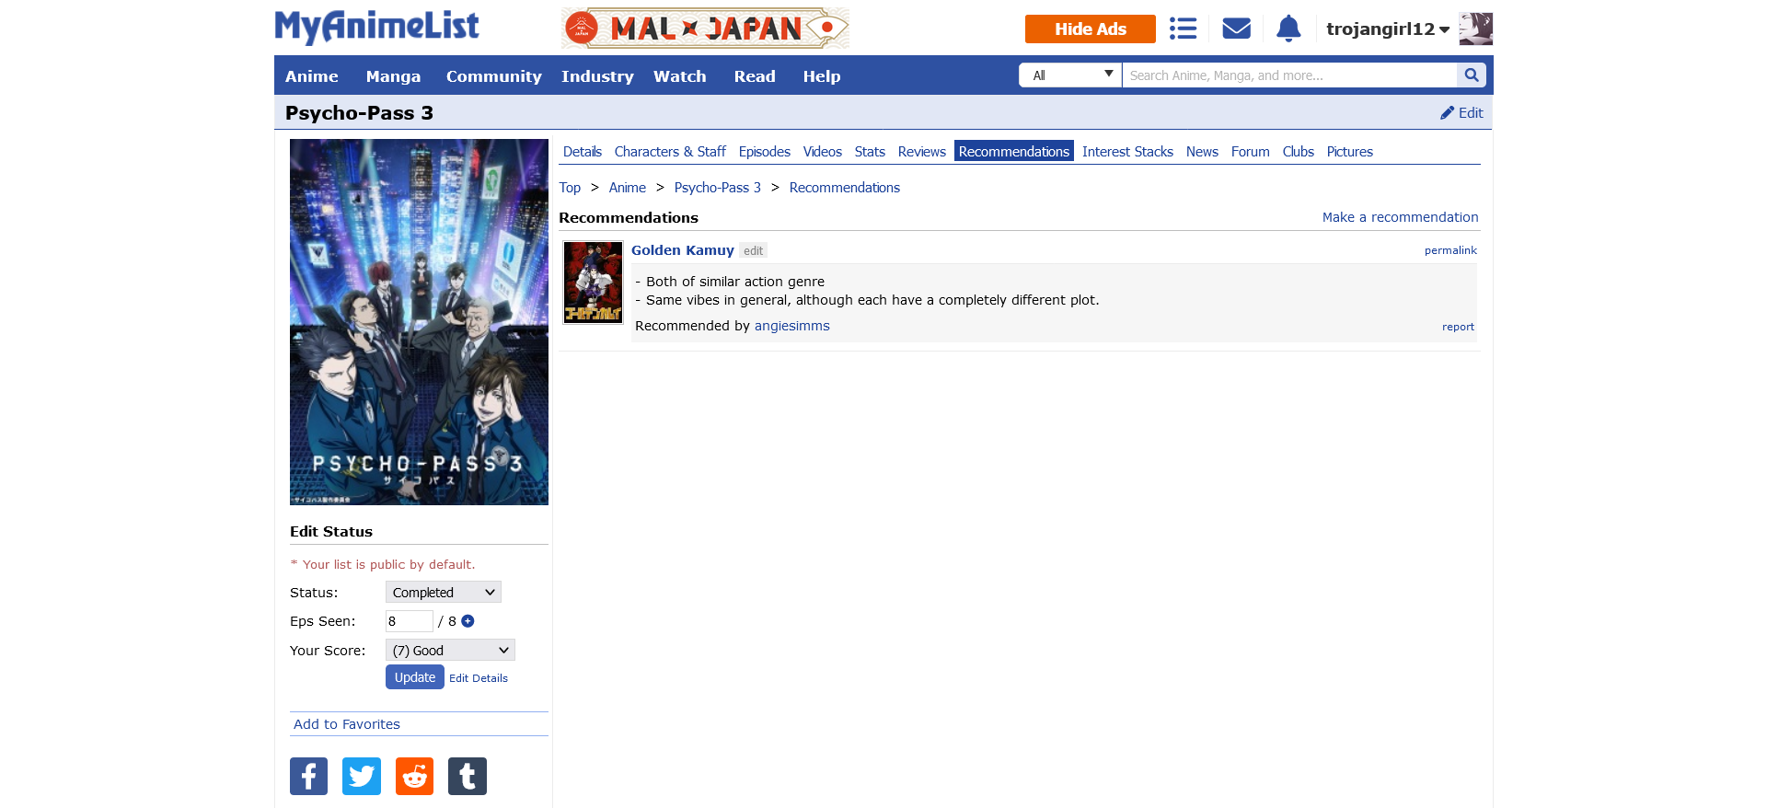Click the trojangirl12 profile avatar
Viewport: 1767px width, 808px height.
point(1475,29)
